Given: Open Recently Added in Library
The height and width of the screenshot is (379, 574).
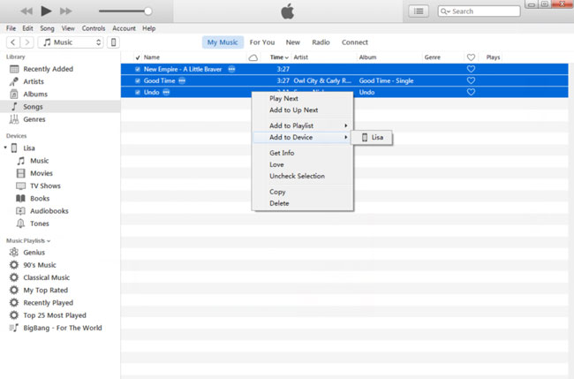Looking at the screenshot, I should 48,69.
